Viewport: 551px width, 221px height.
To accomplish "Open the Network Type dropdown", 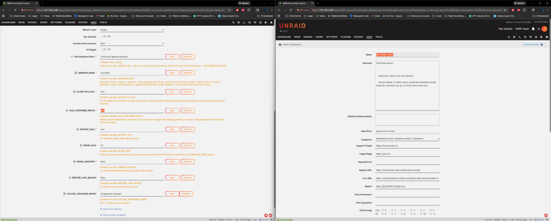I will pyautogui.click(x=132, y=30).
